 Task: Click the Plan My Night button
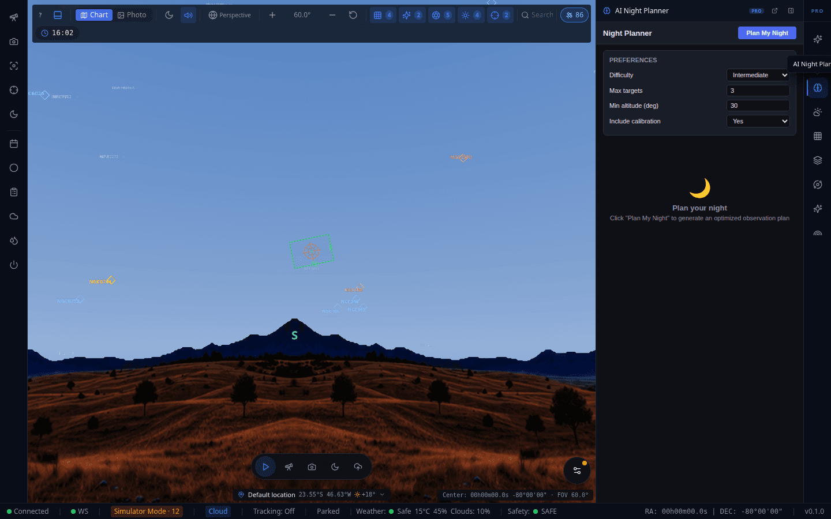click(767, 33)
